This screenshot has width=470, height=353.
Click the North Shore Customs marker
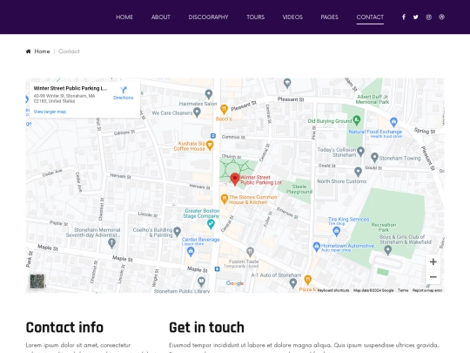(358, 172)
